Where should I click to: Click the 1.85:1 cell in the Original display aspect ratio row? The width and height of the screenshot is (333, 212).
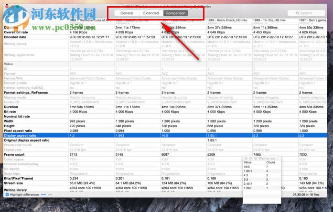coord(212,140)
